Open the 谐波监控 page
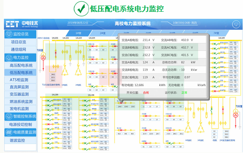The image size is (243, 153). [17, 140]
